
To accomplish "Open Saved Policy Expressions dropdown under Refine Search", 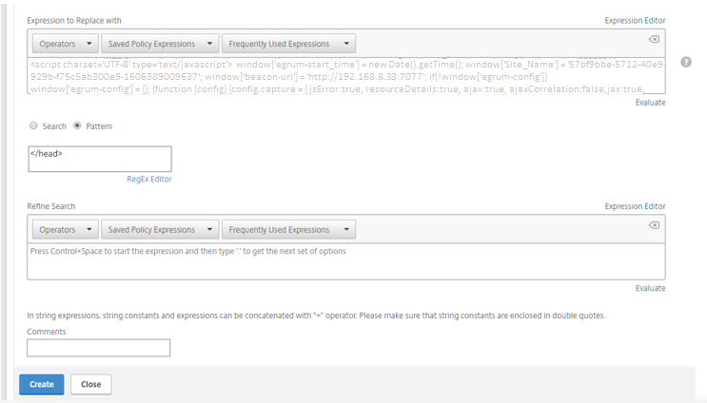I will pyautogui.click(x=160, y=230).
